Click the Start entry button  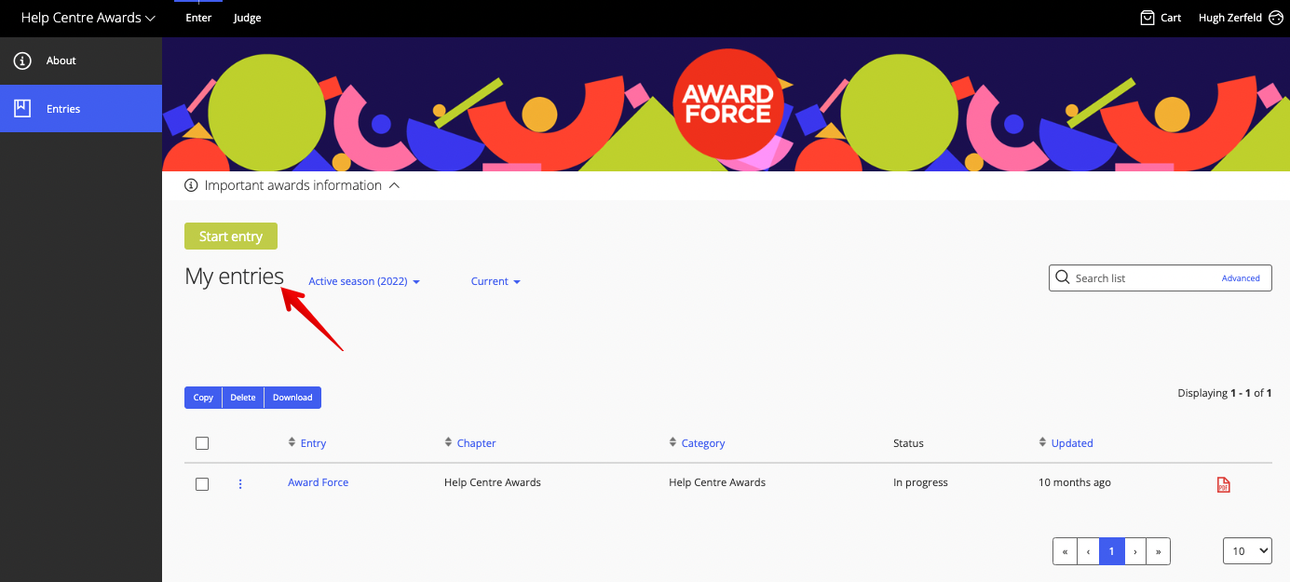(x=231, y=237)
